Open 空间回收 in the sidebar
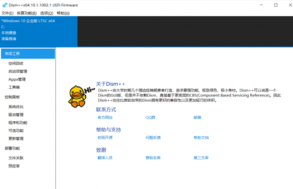The height and width of the screenshot is (189, 293). click(x=16, y=63)
